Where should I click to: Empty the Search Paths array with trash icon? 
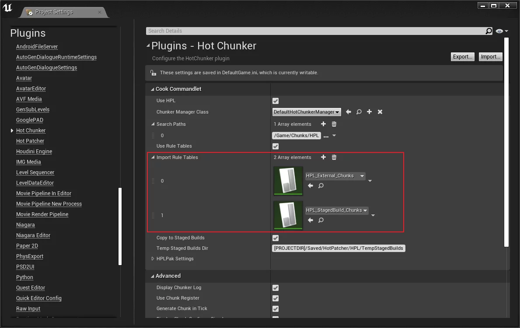click(x=334, y=124)
